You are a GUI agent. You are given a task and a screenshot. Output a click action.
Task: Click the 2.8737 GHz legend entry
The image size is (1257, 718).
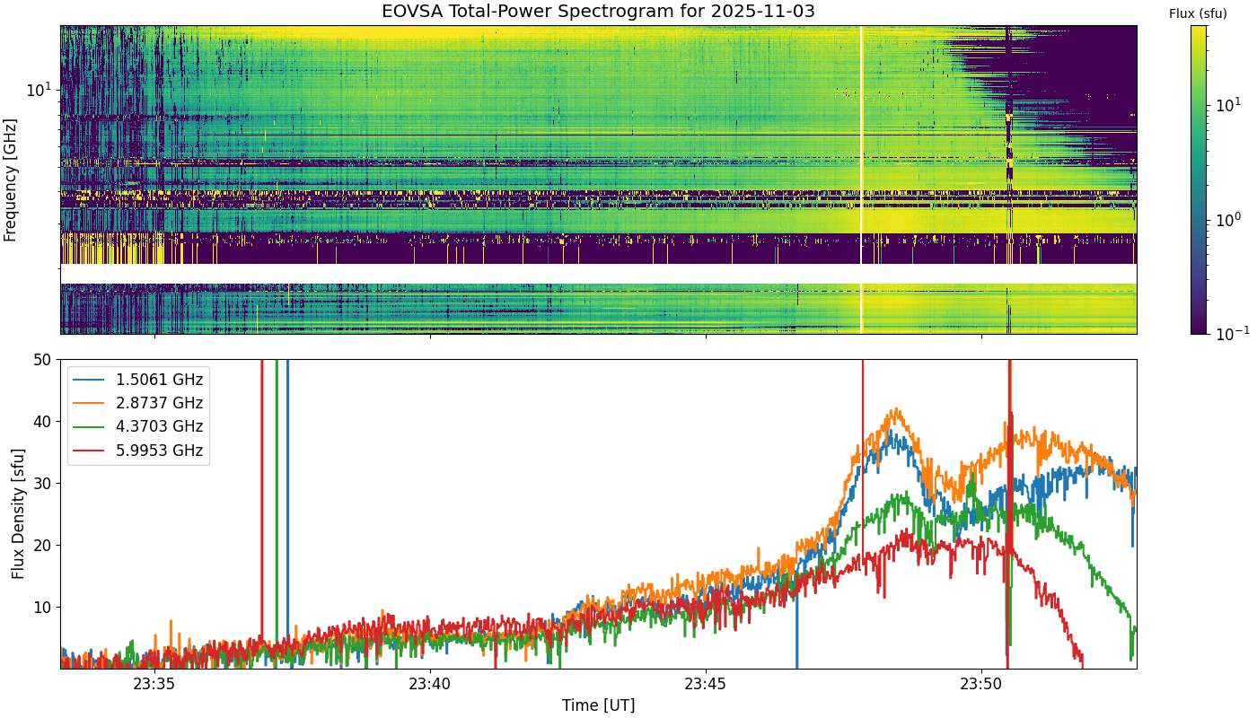[159, 403]
